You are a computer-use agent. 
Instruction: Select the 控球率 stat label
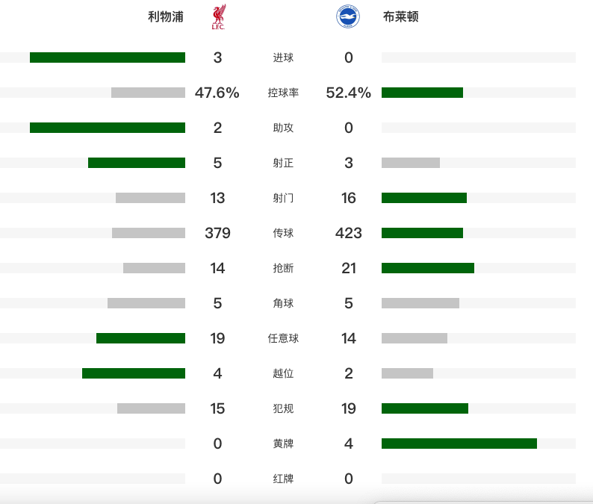283,93
